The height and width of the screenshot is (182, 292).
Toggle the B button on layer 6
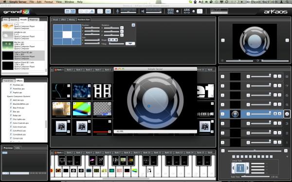pos(248,95)
